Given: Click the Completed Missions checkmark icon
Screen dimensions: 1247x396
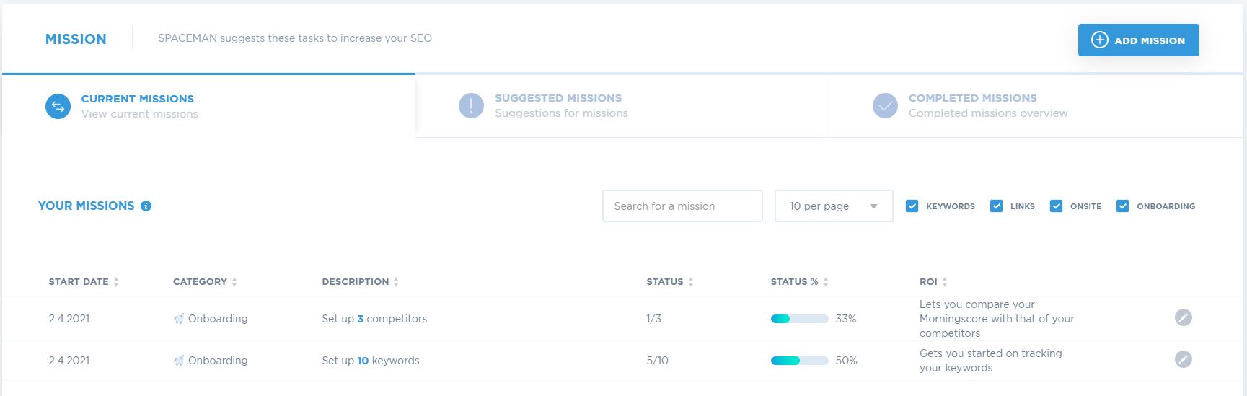Looking at the screenshot, I should coord(885,106).
